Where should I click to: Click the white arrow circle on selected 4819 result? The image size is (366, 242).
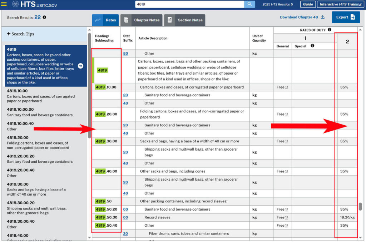pyautogui.click(x=80, y=66)
